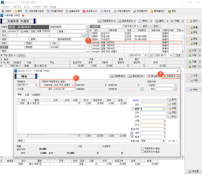
Task: Click the 매출 button in right sidebar
Action: coord(193,27)
